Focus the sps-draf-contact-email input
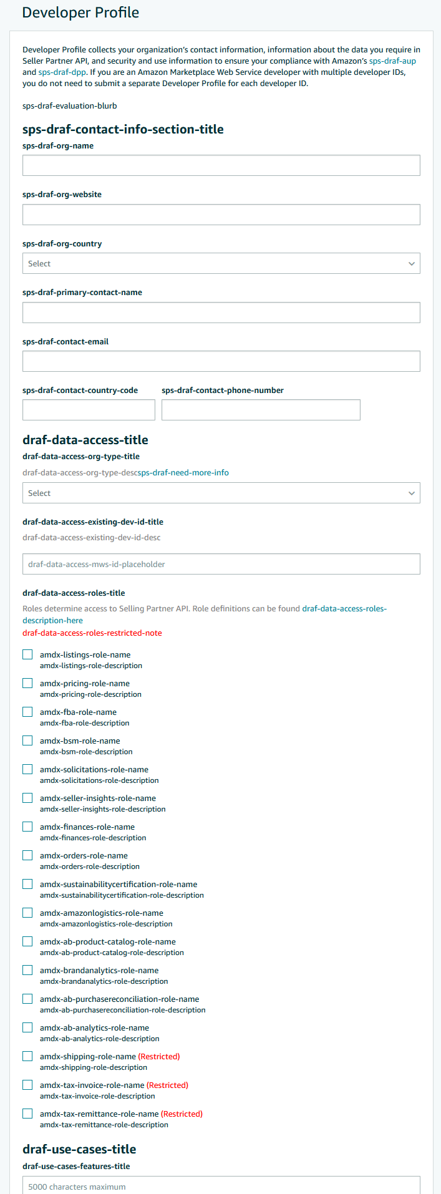441x1194 pixels. (221, 361)
